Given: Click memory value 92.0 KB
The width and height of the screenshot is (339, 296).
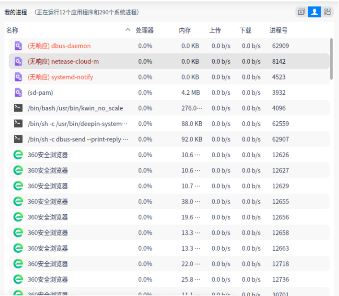Looking at the screenshot, I should tap(192, 139).
